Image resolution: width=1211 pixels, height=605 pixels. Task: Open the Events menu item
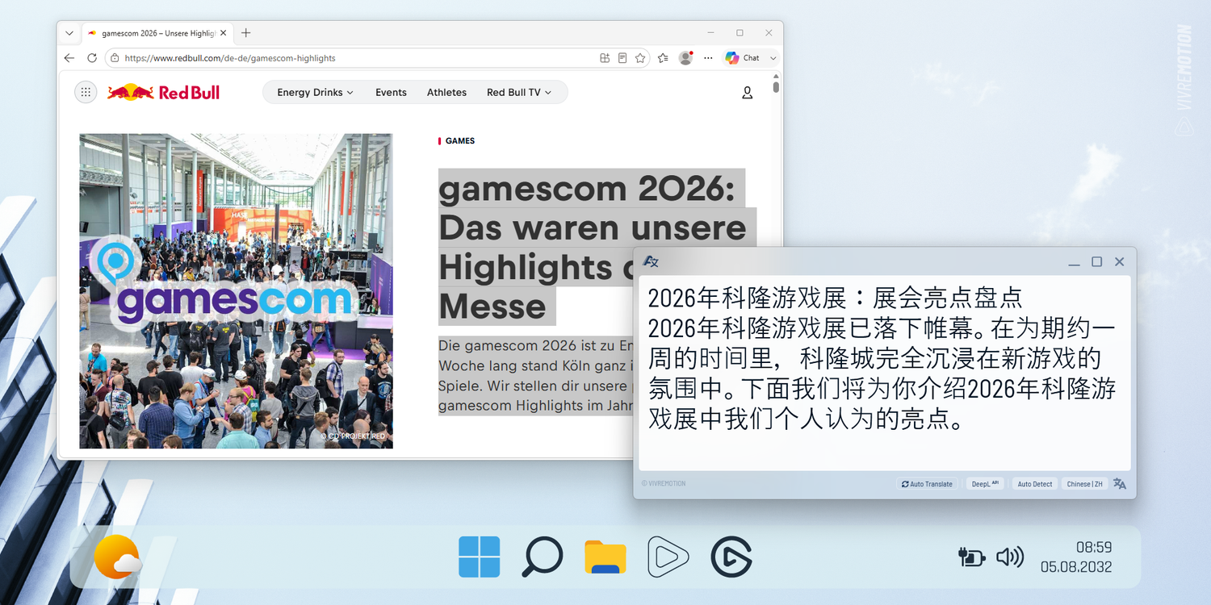pyautogui.click(x=391, y=93)
